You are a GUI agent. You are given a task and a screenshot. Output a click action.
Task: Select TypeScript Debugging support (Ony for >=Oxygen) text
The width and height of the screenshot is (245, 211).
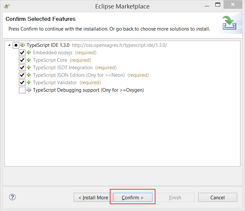point(88,90)
